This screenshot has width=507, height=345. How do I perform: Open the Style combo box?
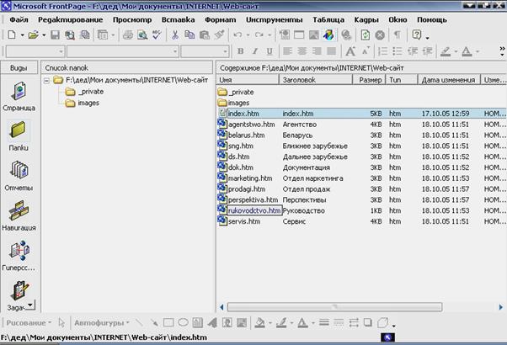coord(35,51)
